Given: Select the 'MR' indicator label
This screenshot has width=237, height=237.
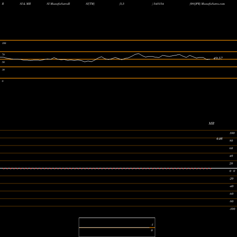Looking at the screenshot, I should [x=211, y=123].
